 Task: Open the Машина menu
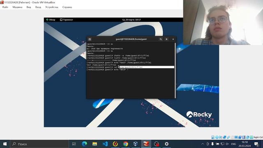tap(17, 7)
